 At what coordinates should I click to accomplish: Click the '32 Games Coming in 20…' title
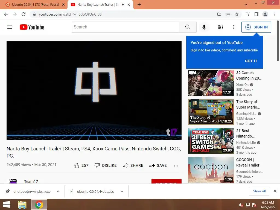(249, 75)
